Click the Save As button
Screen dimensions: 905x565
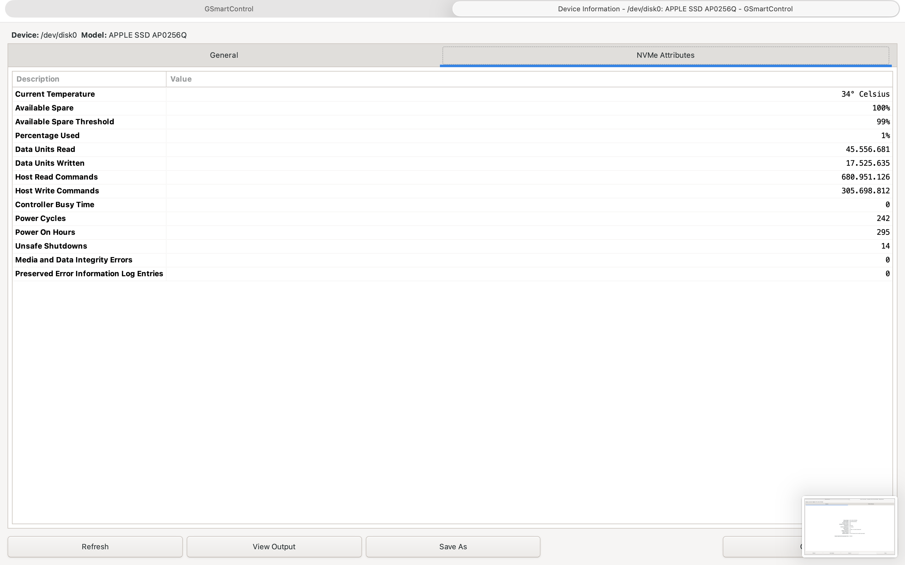pyautogui.click(x=453, y=547)
